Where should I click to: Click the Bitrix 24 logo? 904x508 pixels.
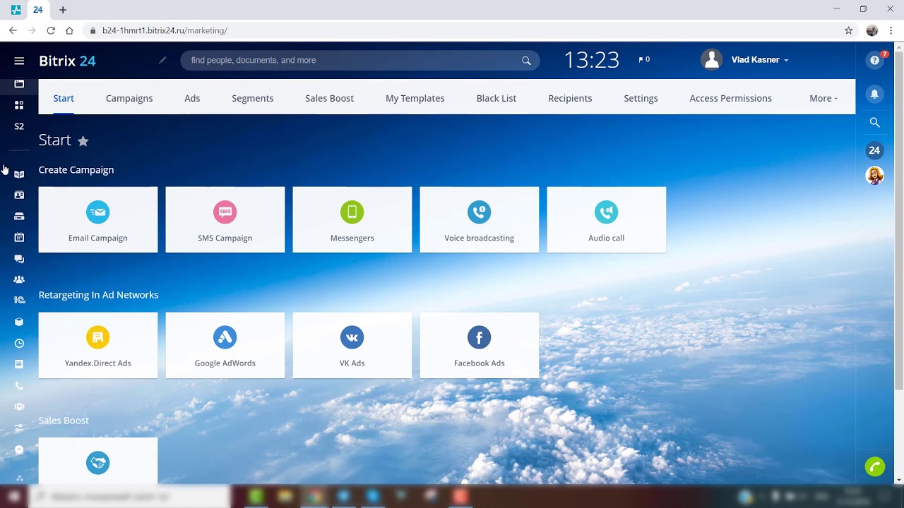(67, 61)
